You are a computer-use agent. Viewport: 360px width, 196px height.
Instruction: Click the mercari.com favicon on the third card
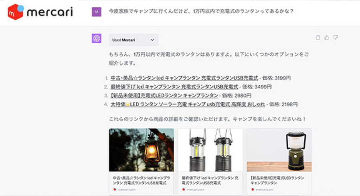[252, 189]
